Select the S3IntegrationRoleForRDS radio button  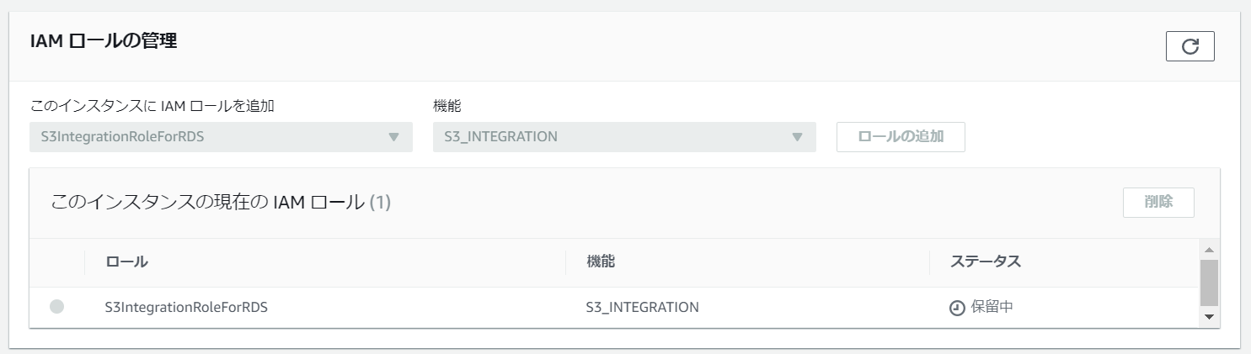coord(56,307)
